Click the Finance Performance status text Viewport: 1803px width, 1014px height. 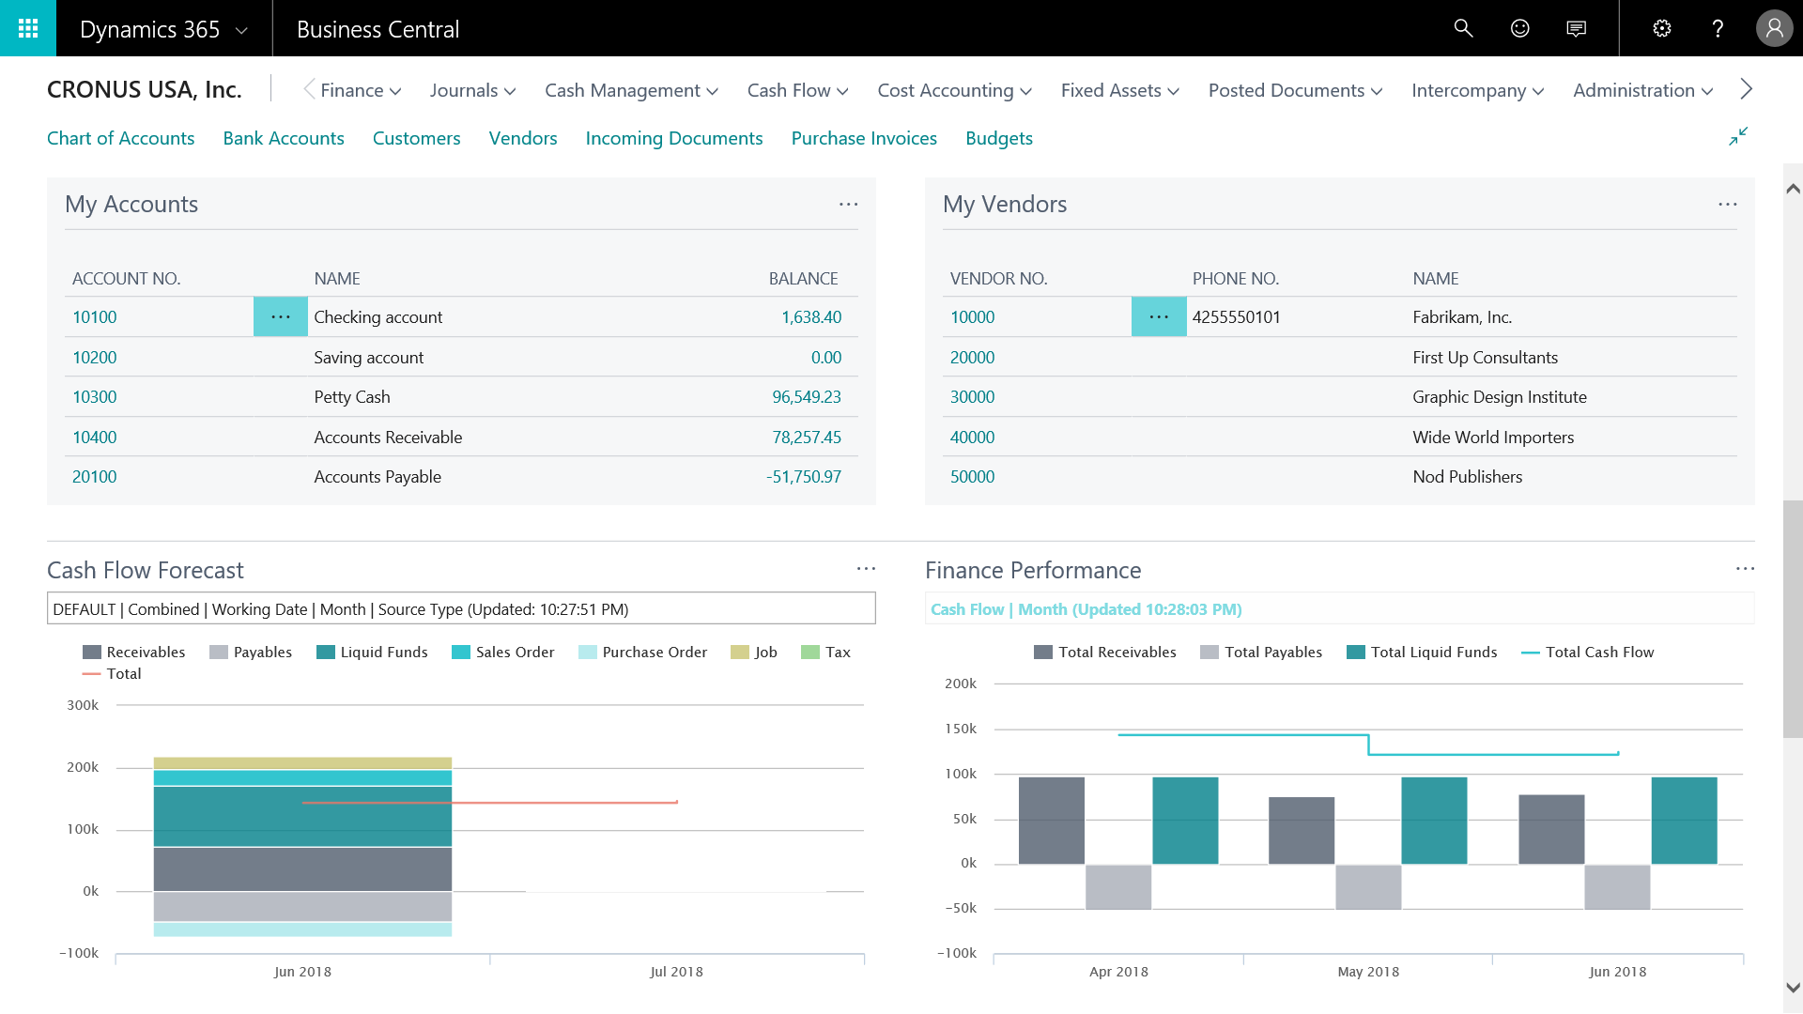pyautogui.click(x=1086, y=609)
